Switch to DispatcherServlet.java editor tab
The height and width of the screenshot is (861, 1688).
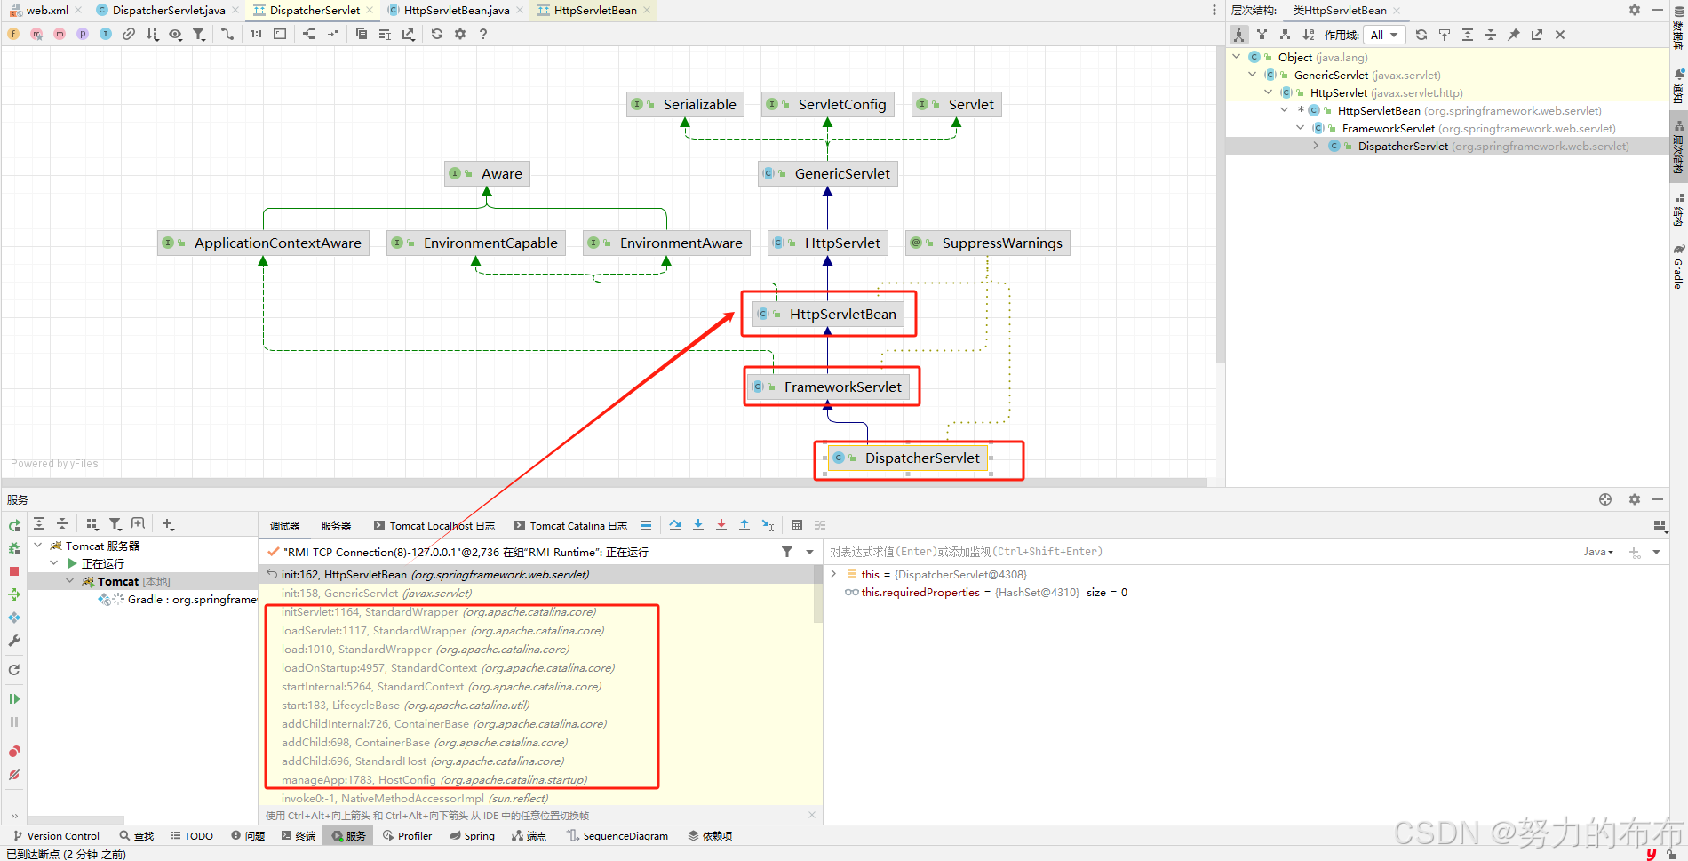tap(168, 11)
